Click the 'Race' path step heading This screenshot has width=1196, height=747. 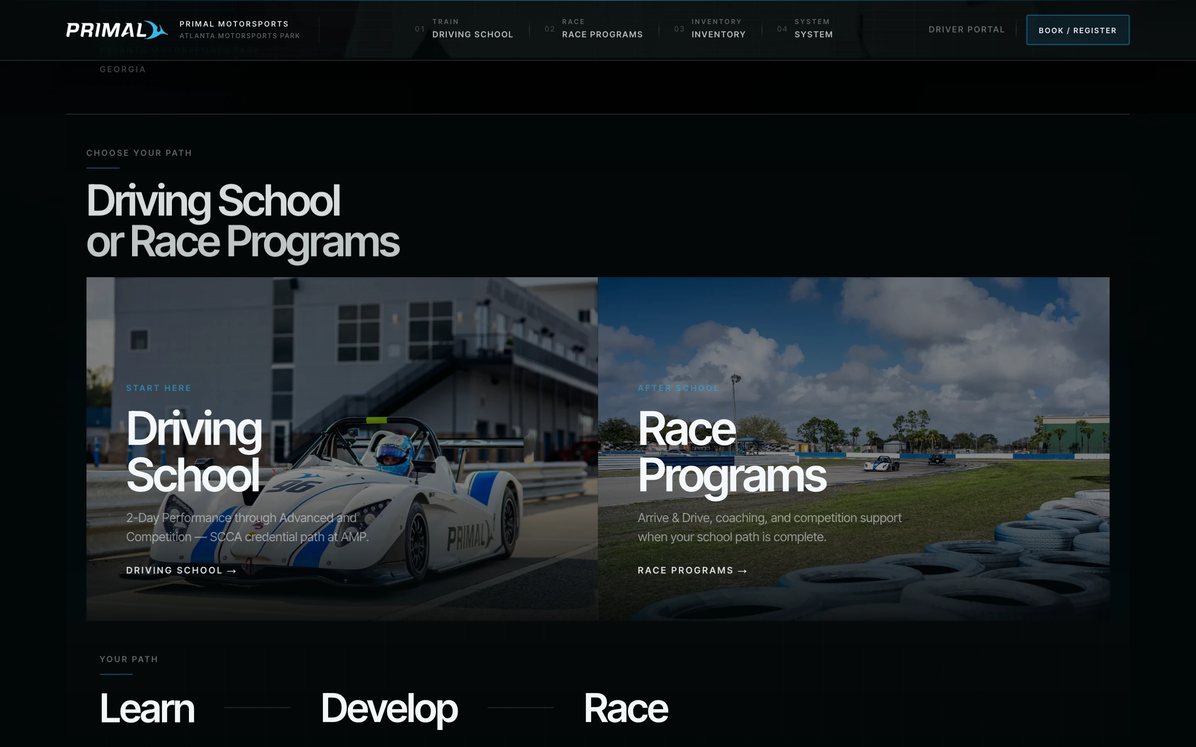(626, 708)
